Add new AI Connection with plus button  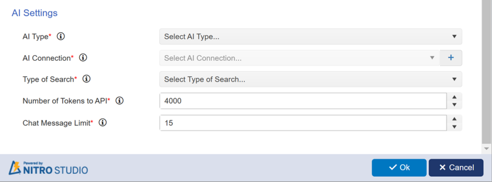(451, 58)
